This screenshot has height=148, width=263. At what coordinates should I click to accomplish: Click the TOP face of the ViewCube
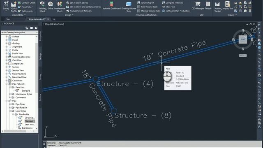point(243,39)
